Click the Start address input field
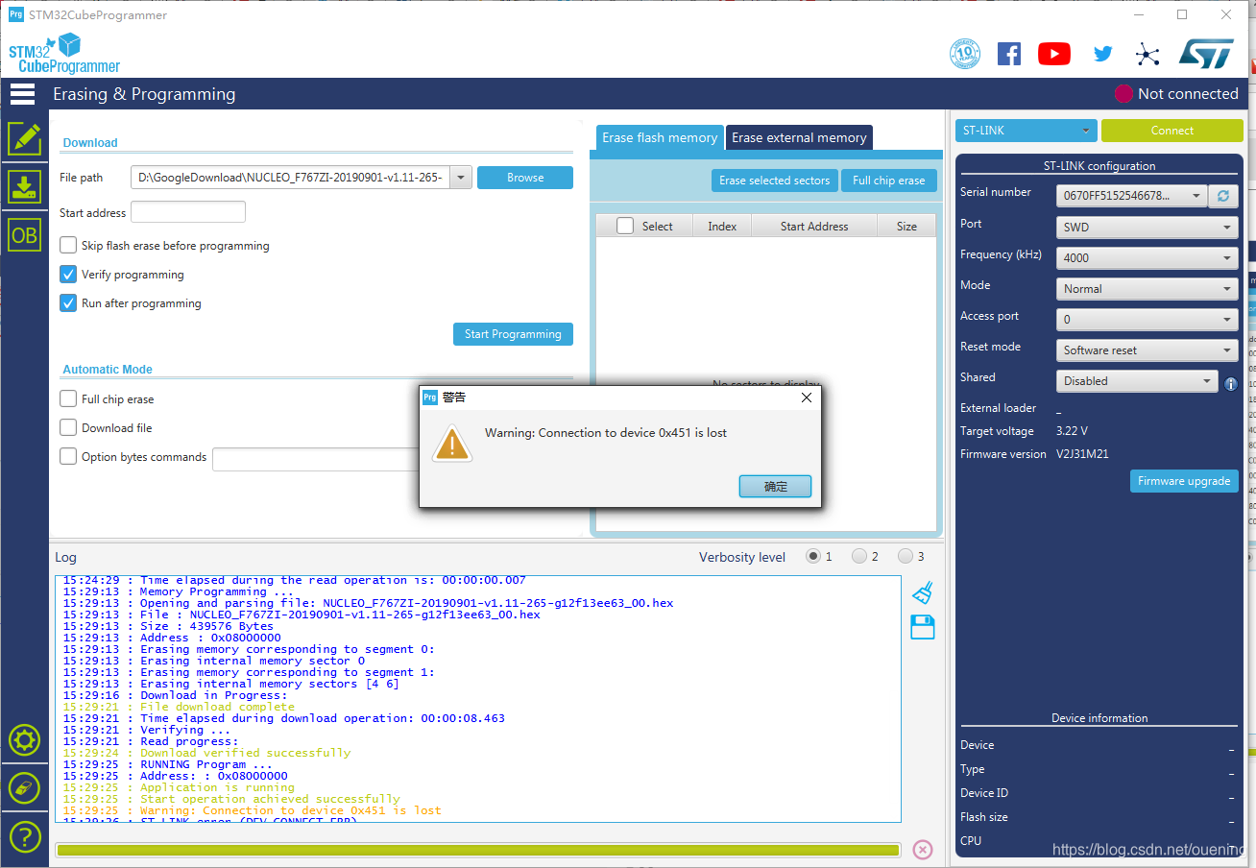Screen dimensions: 1256x868 pyautogui.click(x=188, y=212)
